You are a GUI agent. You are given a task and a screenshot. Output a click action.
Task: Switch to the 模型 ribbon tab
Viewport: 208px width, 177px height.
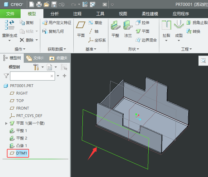click(x=32, y=14)
